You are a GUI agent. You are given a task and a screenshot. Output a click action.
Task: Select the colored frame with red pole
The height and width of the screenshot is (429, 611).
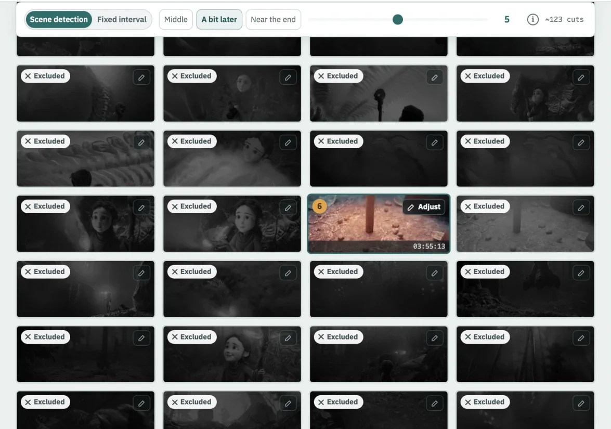click(379, 224)
